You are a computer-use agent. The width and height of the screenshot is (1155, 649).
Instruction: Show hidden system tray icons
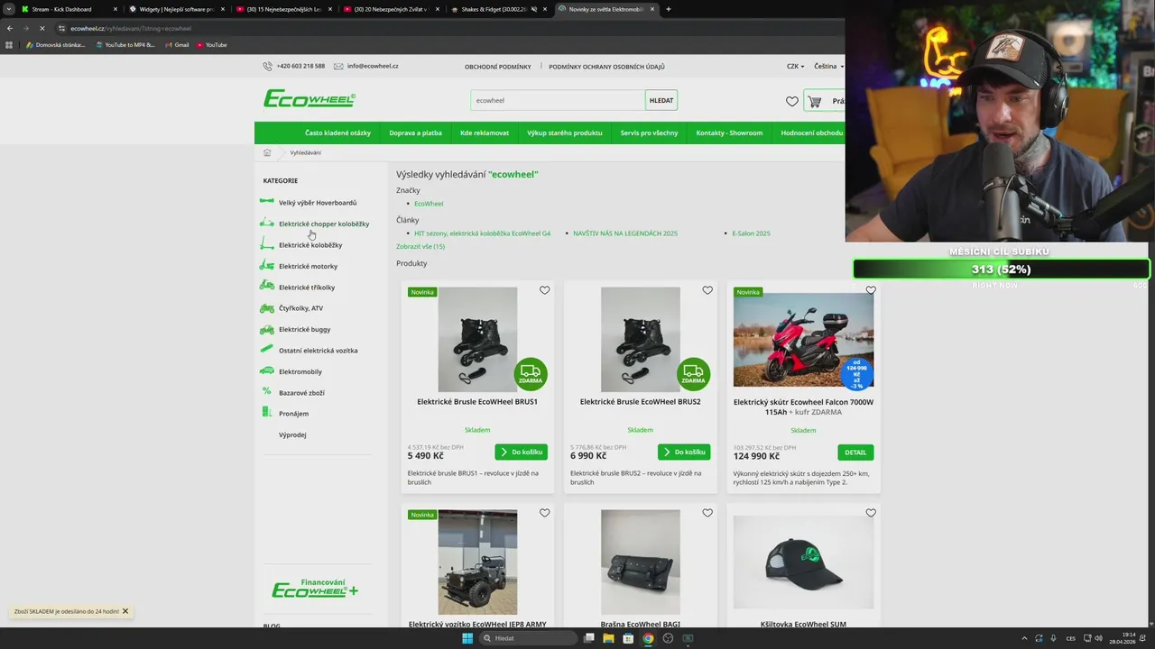1024,638
